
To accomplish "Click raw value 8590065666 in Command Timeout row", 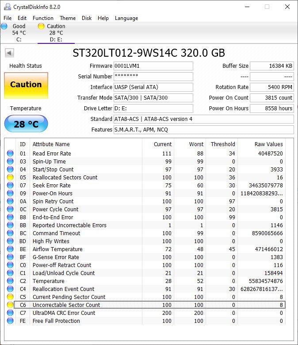I will pyautogui.click(x=267, y=233).
